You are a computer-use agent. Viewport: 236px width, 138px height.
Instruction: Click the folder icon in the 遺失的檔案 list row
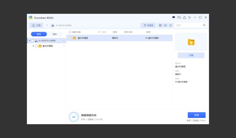point(74,38)
